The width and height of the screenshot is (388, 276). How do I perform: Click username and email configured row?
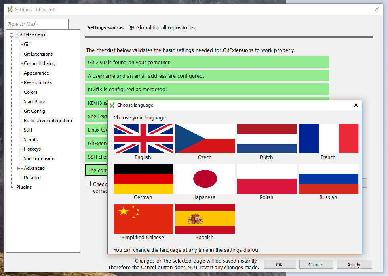pos(207,76)
